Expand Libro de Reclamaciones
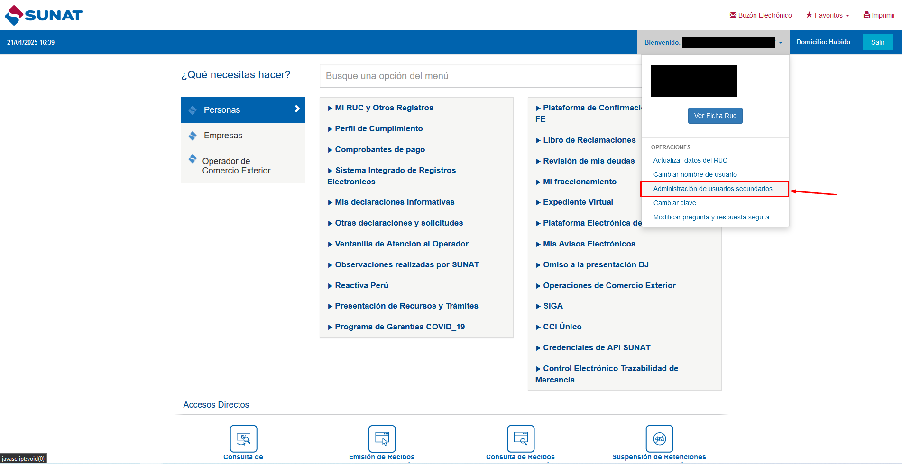The width and height of the screenshot is (902, 464). pos(586,140)
